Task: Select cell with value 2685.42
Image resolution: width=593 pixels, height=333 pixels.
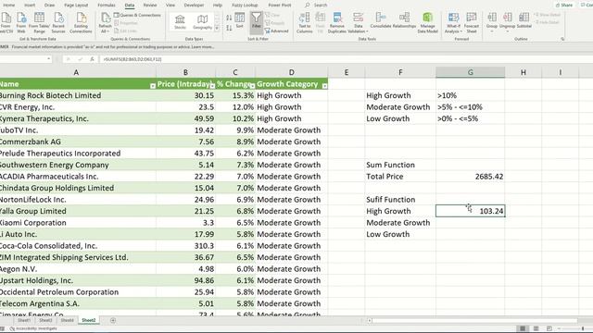Action: point(470,177)
